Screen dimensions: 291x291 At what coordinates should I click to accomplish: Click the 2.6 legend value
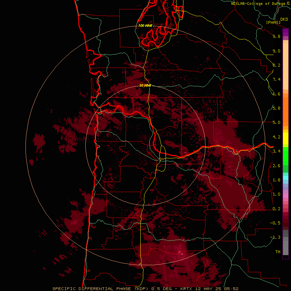(x=276, y=166)
